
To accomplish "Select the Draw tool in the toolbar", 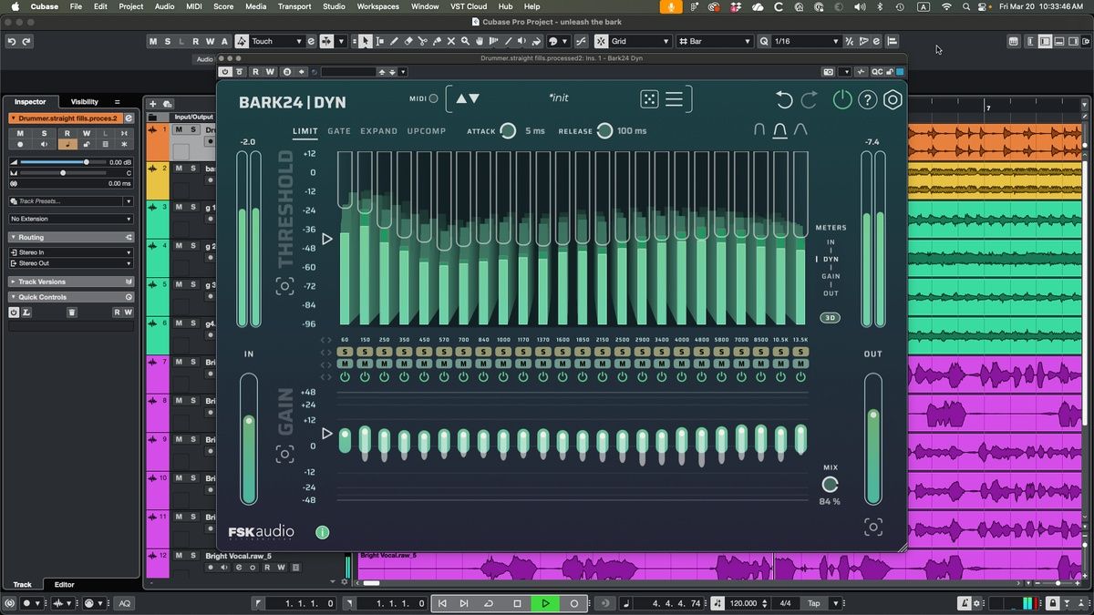I will pyautogui.click(x=394, y=41).
